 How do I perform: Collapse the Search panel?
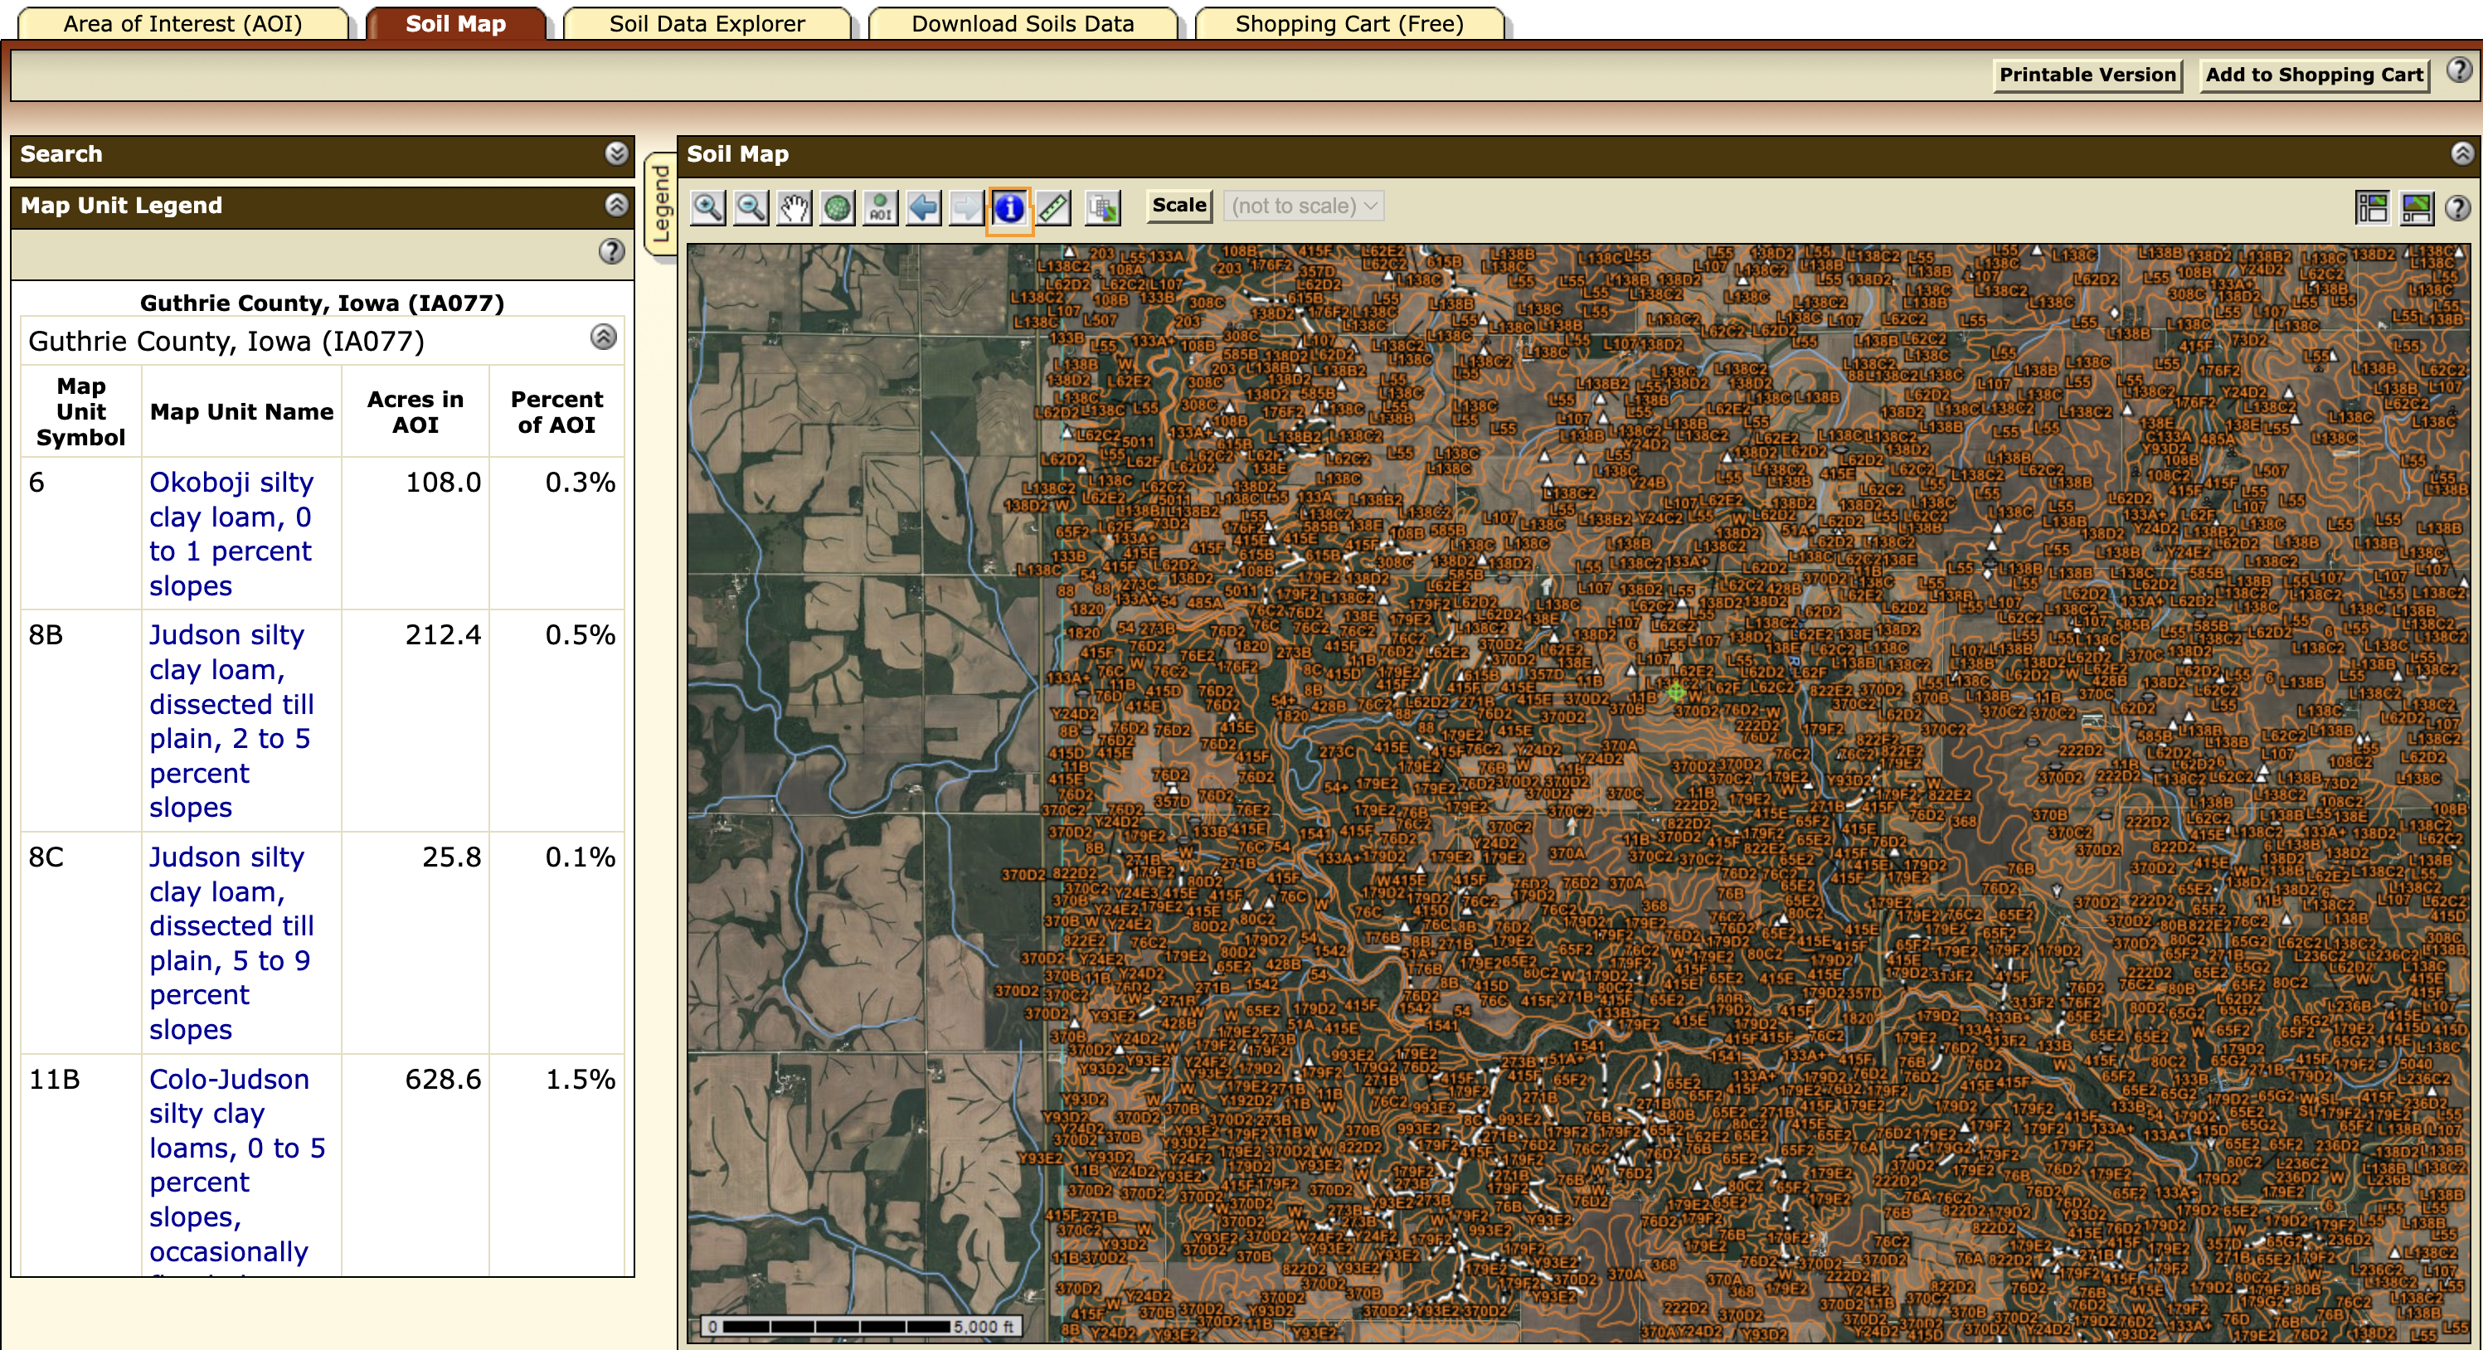tap(613, 153)
